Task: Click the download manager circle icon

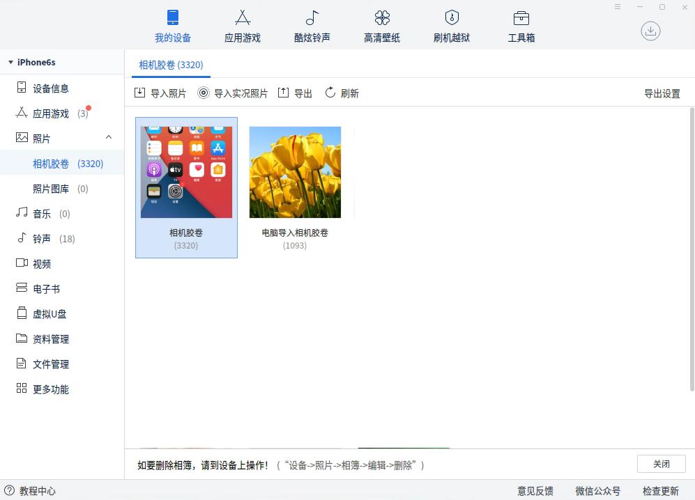Action: tap(650, 31)
